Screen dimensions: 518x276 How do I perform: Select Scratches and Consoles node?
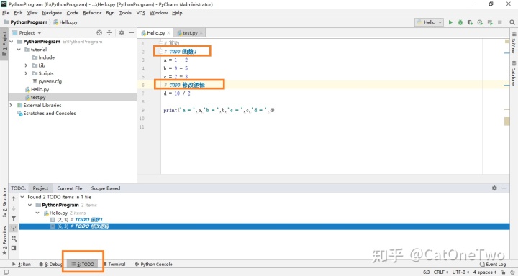[46, 114]
